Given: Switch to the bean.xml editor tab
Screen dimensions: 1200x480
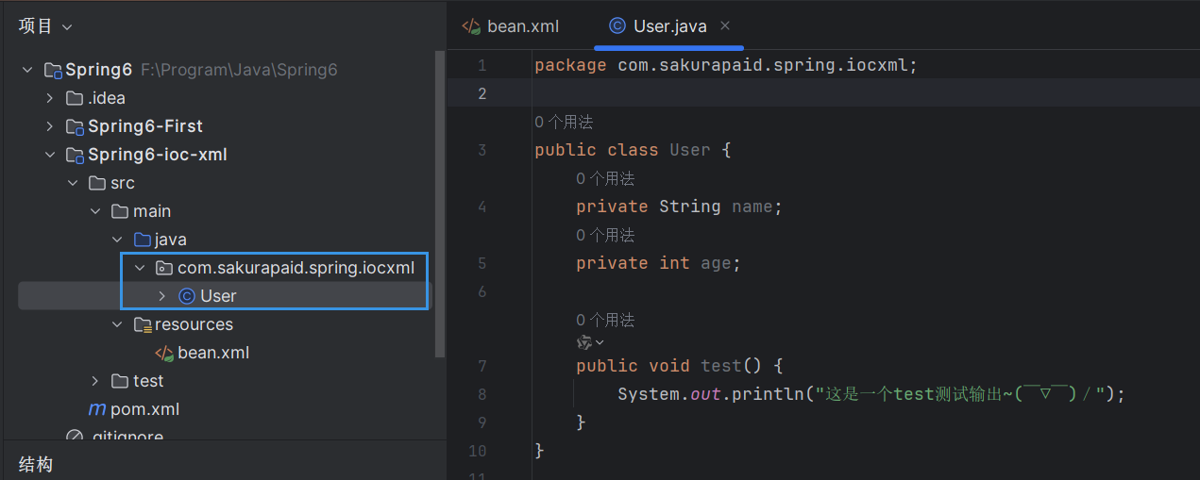Looking at the screenshot, I should click(511, 26).
